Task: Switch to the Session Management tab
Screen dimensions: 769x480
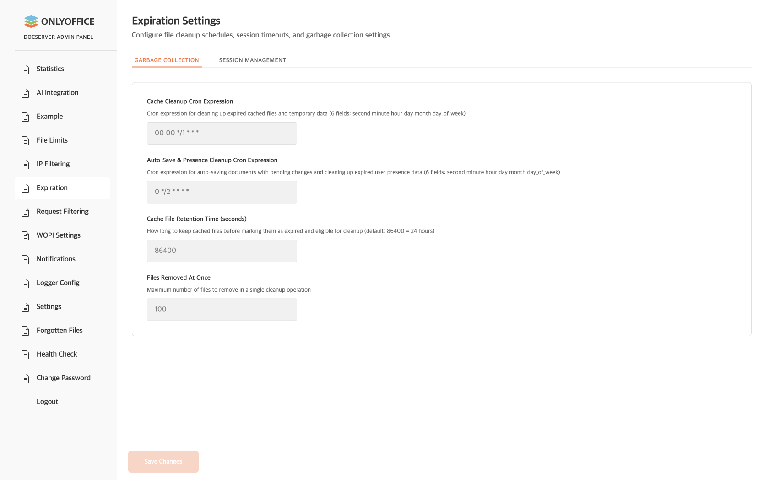Action: click(252, 60)
